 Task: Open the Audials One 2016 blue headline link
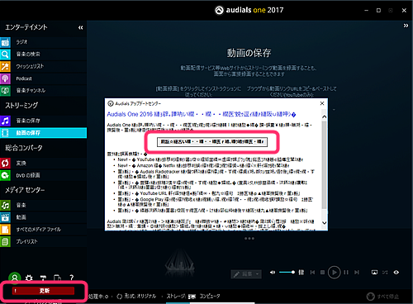tap(202, 114)
